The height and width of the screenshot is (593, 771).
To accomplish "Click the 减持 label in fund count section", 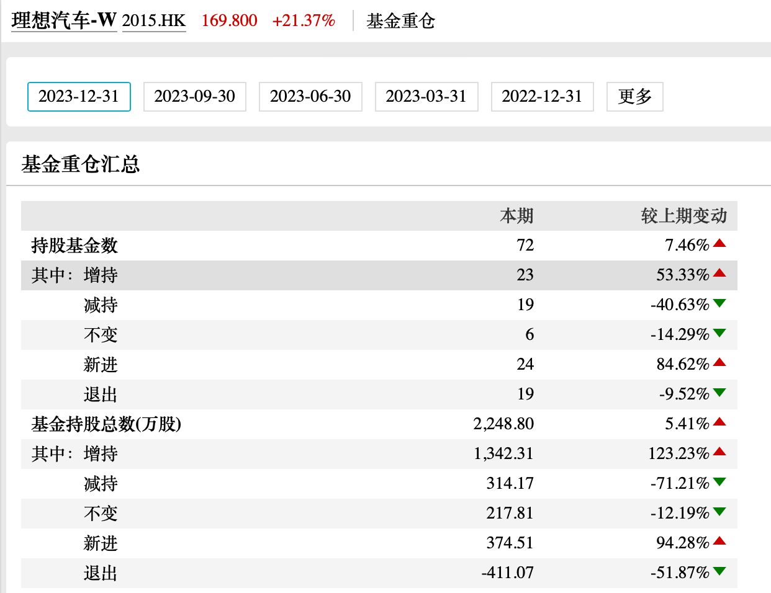I will tap(101, 305).
